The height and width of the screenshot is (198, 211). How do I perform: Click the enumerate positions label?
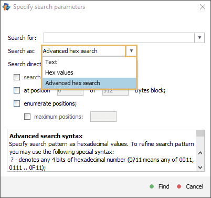click(50, 103)
